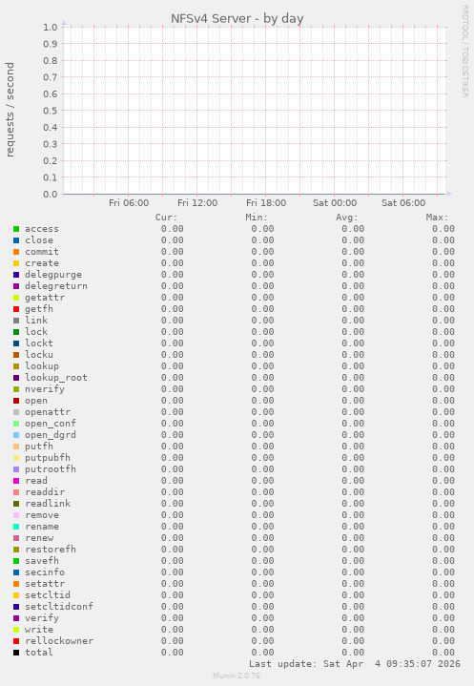This screenshot has height=686, width=474.
Task: Click the 1.0 y-axis tick label
Action: point(51,27)
